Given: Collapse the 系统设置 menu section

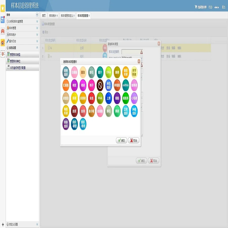Looking at the screenshot, I should click(22, 48).
